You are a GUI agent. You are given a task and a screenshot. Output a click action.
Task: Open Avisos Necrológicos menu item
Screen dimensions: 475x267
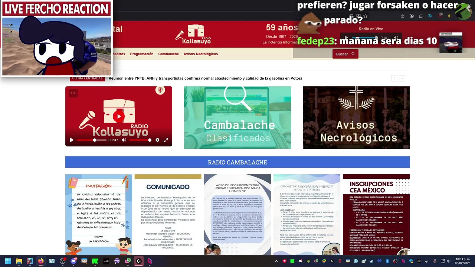(x=201, y=54)
